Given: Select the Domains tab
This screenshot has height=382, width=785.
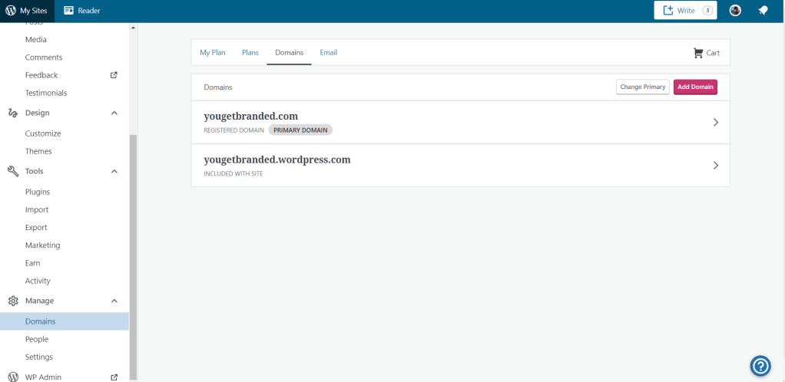Looking at the screenshot, I should [290, 52].
